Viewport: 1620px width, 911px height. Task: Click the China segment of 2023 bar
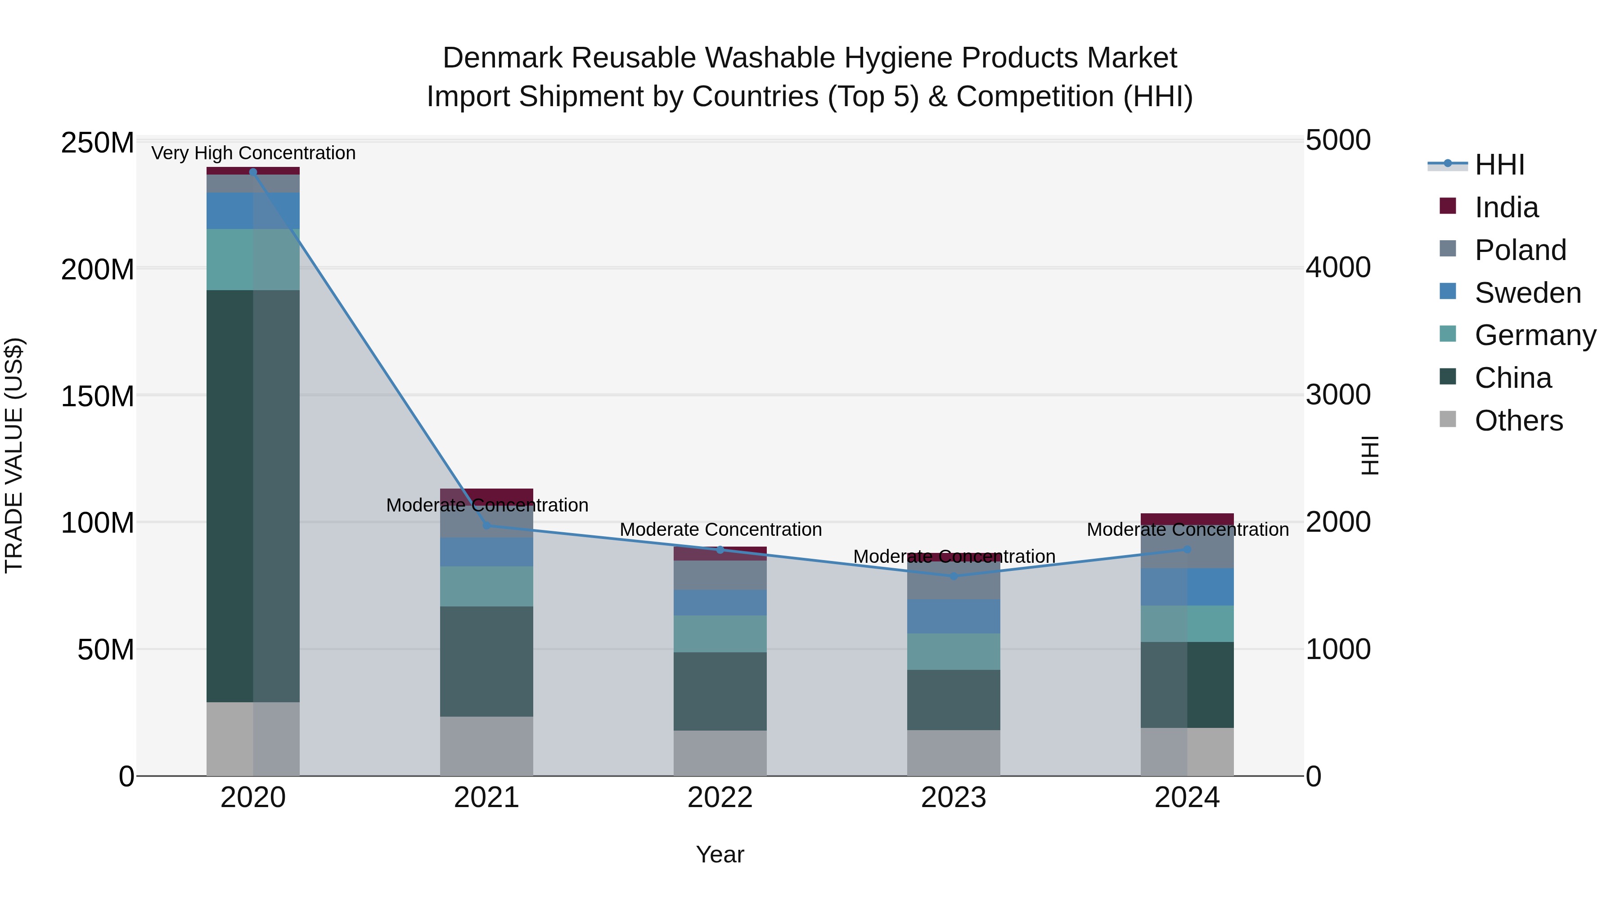tap(954, 700)
